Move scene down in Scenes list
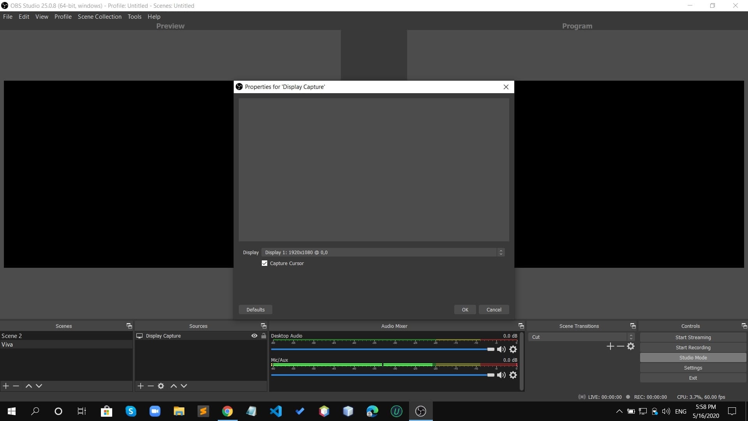Viewport: 748px width, 421px height. [x=39, y=386]
